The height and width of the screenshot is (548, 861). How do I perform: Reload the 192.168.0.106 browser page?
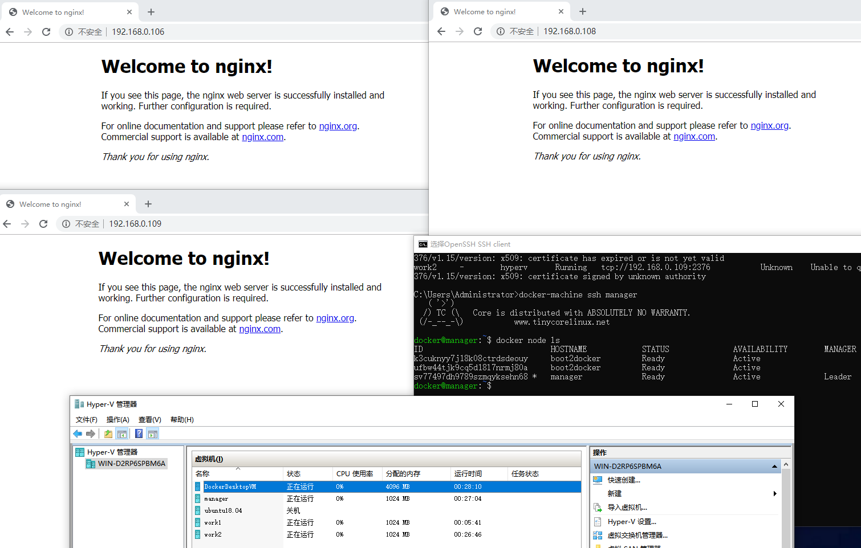pyautogui.click(x=46, y=32)
